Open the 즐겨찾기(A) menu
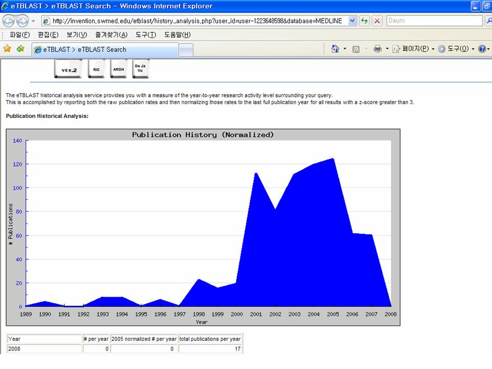Viewport: 492px width, 369px height. click(x=111, y=34)
